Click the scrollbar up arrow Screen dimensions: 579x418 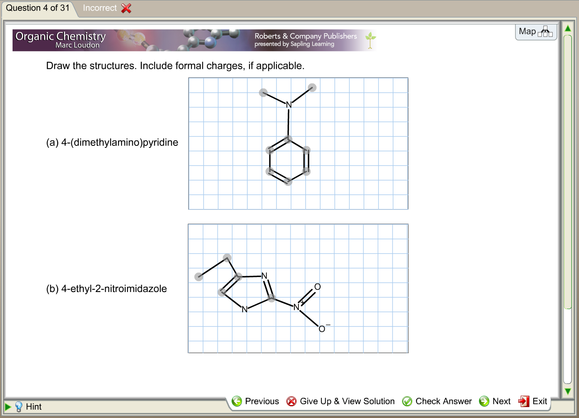567,28
